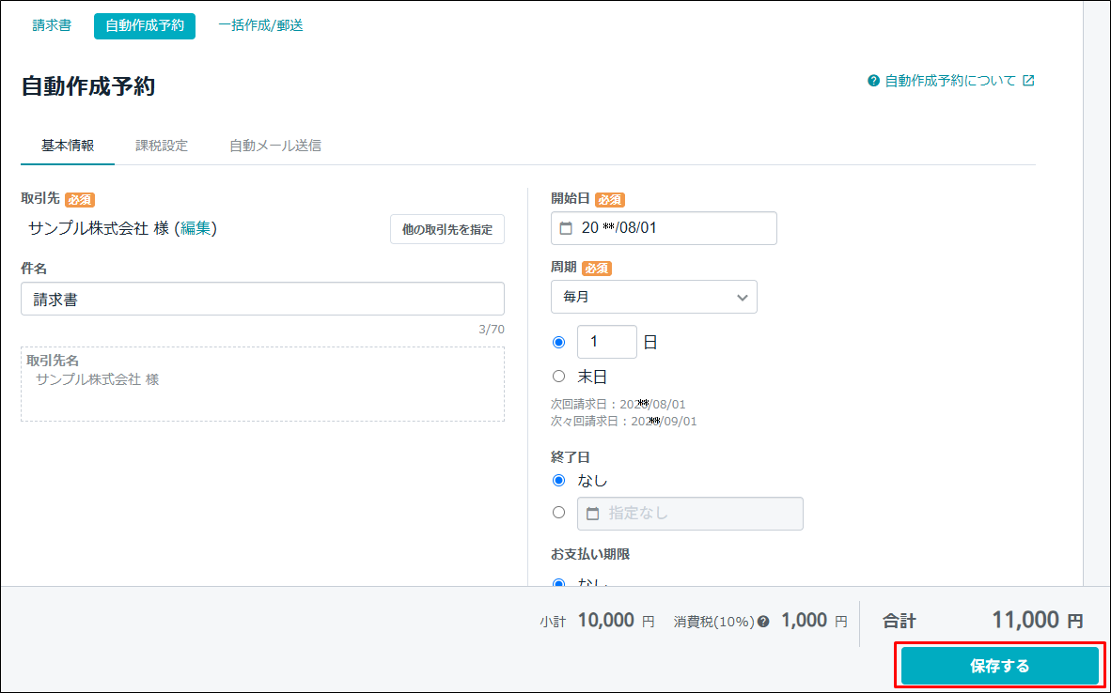Click the 3/70 character counter
1111x693 pixels.
click(492, 330)
